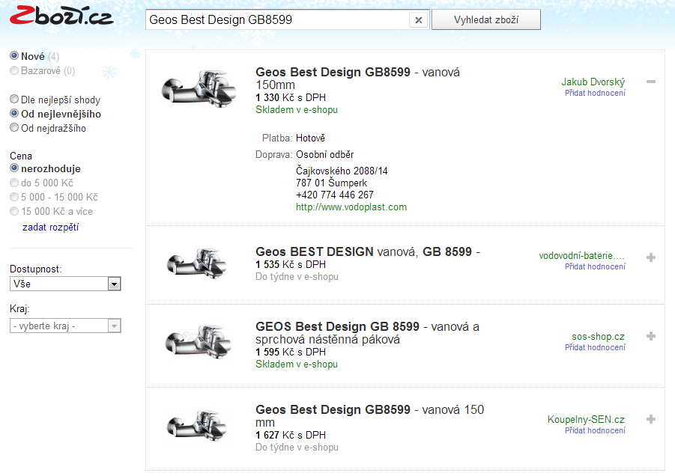Click the Vyhledat zboží button
675x476 pixels.
[x=485, y=20]
